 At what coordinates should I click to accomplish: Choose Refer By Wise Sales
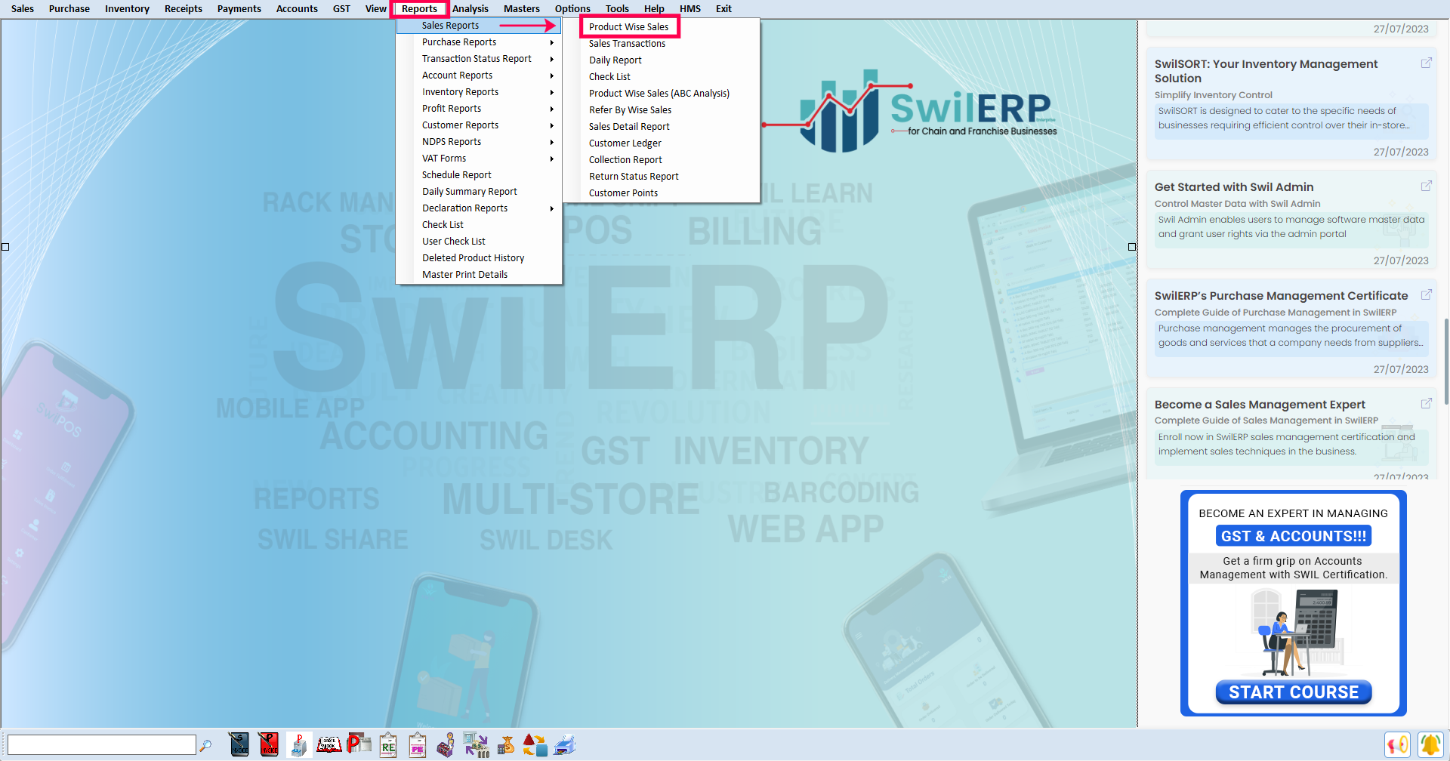(x=631, y=110)
